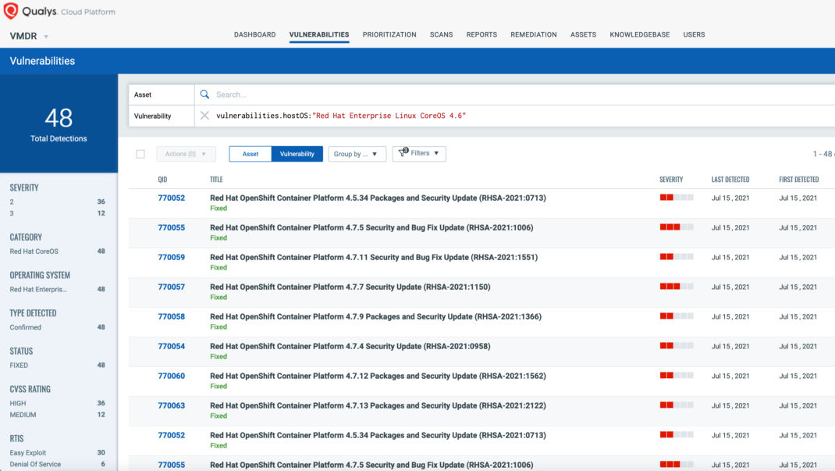Screen dimensions: 835x471
Task: Click the Qualys logo icon
Action: pos(12,11)
